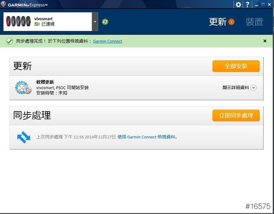
Task: Click the green sync icon beside device selector
Action: tap(105, 21)
